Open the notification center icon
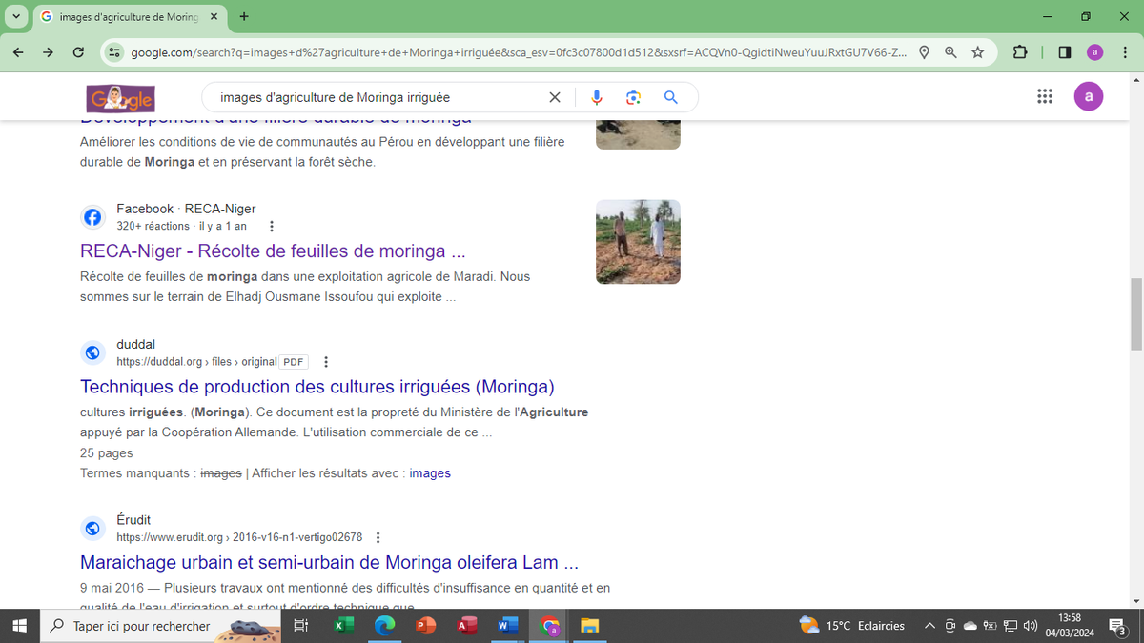The width and height of the screenshot is (1144, 643). pos(1119,626)
